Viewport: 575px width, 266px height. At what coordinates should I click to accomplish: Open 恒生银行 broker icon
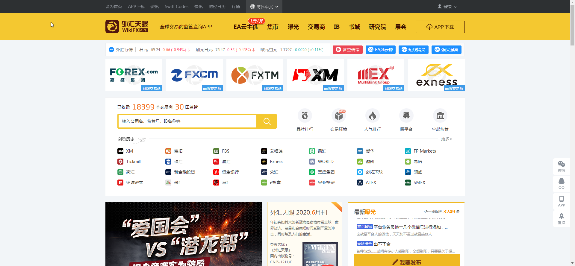[216, 172]
